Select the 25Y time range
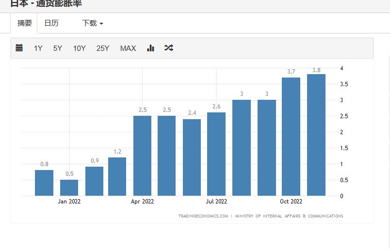This screenshot has width=390, height=249. (x=103, y=48)
